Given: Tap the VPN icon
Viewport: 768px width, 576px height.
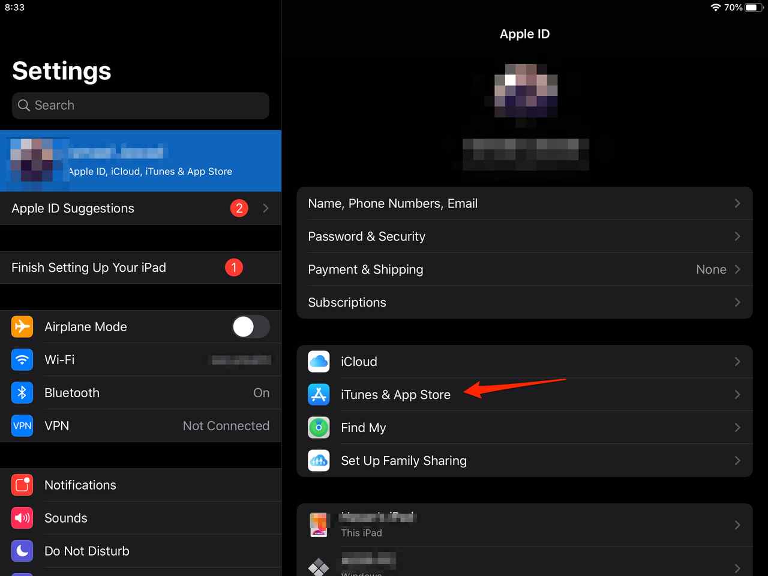Looking at the screenshot, I should coord(22,425).
